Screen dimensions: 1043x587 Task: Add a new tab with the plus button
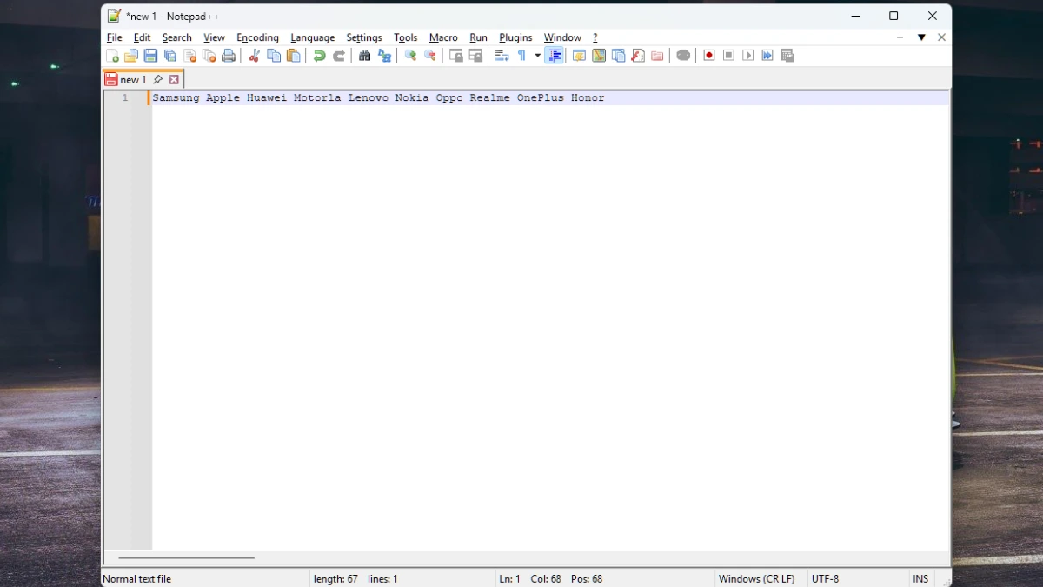point(900,37)
